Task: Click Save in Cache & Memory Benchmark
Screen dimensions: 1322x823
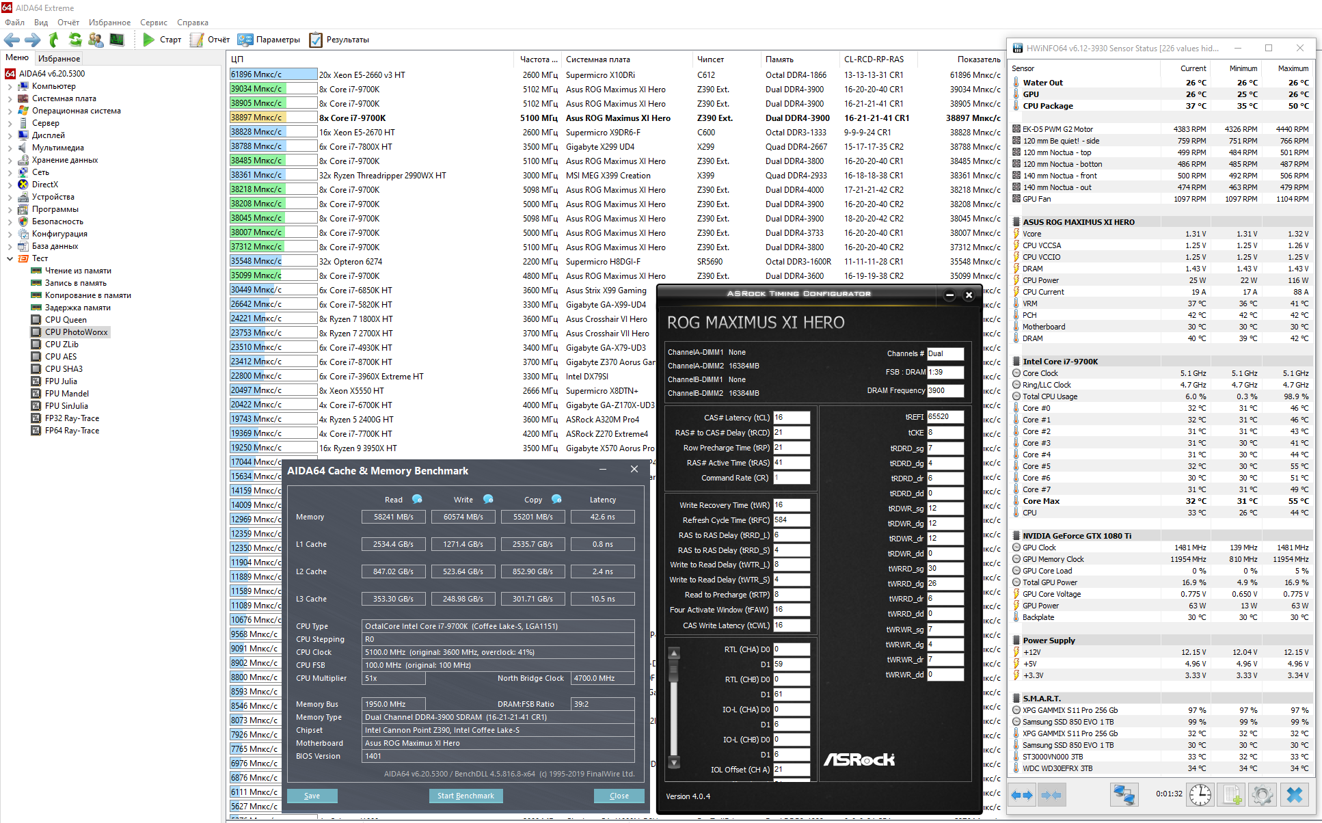Action: 312,796
